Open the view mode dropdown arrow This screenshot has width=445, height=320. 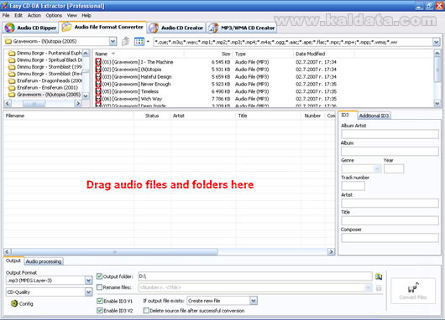(148, 42)
